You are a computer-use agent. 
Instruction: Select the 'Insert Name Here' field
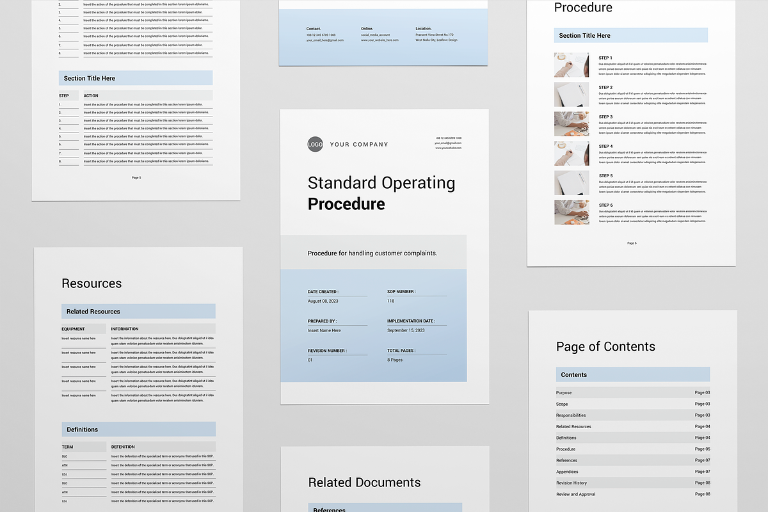[x=324, y=331]
